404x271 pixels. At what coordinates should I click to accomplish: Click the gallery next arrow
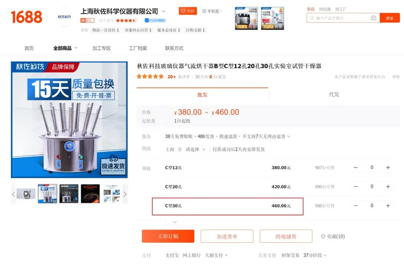point(125,194)
